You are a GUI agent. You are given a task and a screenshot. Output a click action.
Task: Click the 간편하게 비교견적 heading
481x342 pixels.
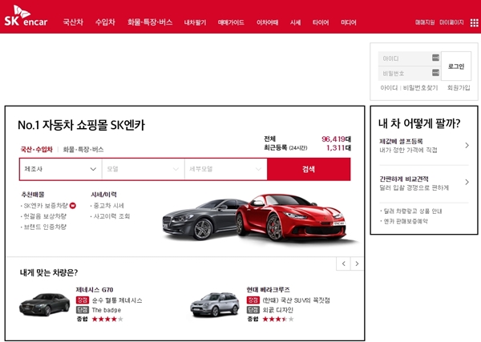(404, 179)
